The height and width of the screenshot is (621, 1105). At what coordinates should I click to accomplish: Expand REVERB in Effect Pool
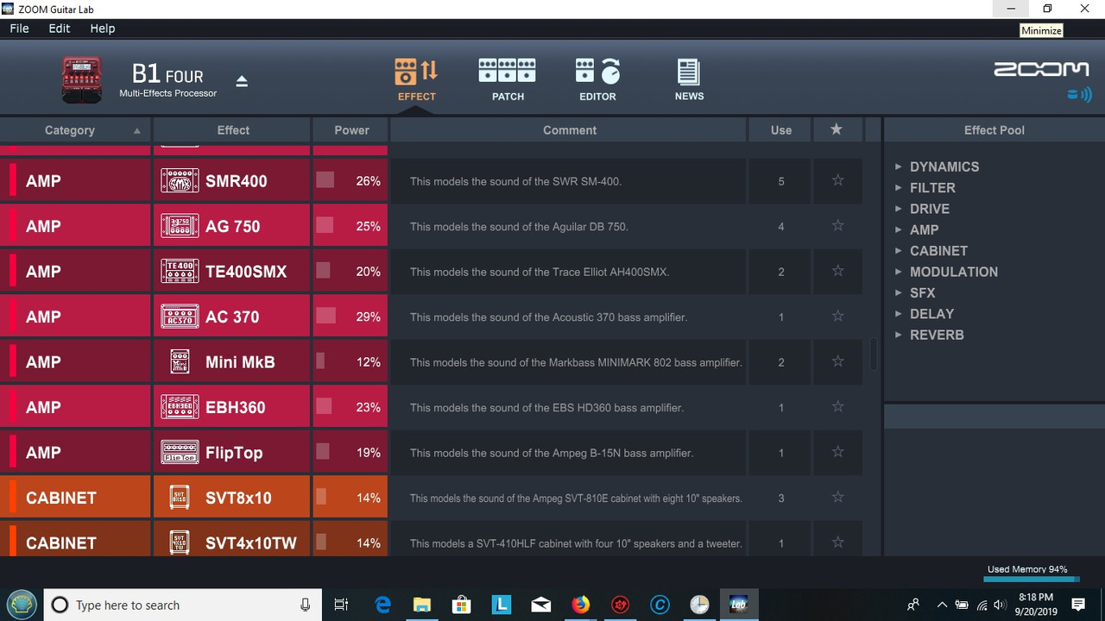pyautogui.click(x=899, y=335)
